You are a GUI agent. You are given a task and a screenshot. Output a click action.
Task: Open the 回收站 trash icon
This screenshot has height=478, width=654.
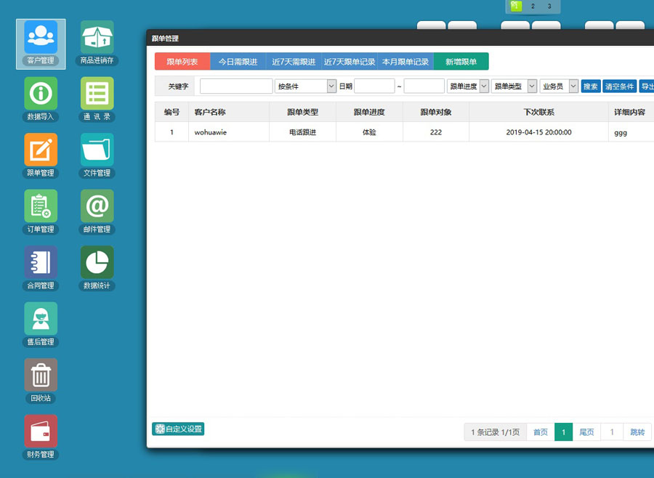(x=41, y=376)
